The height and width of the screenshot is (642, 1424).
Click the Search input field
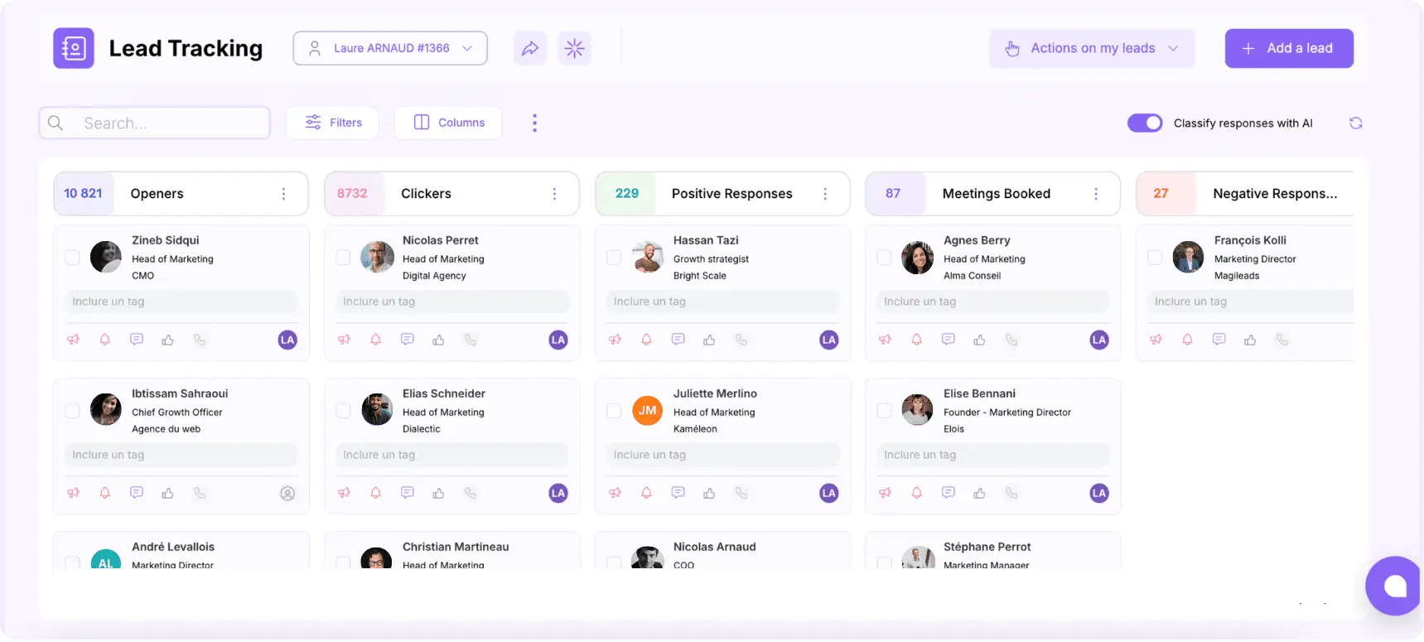coord(155,123)
